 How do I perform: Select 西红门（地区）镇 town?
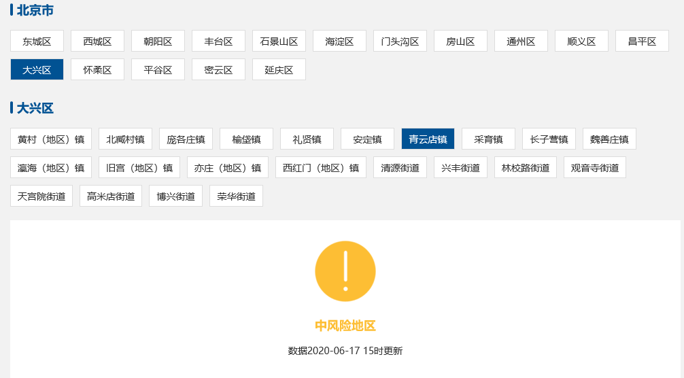[x=321, y=167]
